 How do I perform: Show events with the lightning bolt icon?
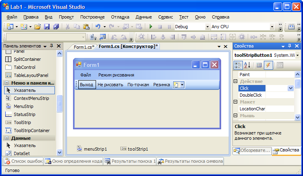coord(268,65)
